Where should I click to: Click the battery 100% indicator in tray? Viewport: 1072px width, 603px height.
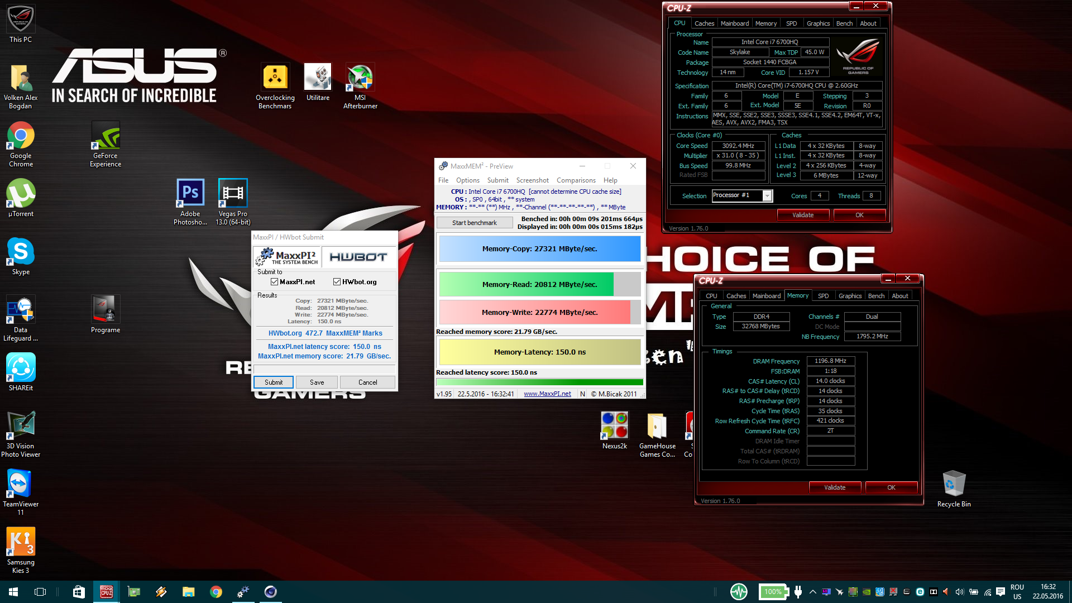point(773,592)
